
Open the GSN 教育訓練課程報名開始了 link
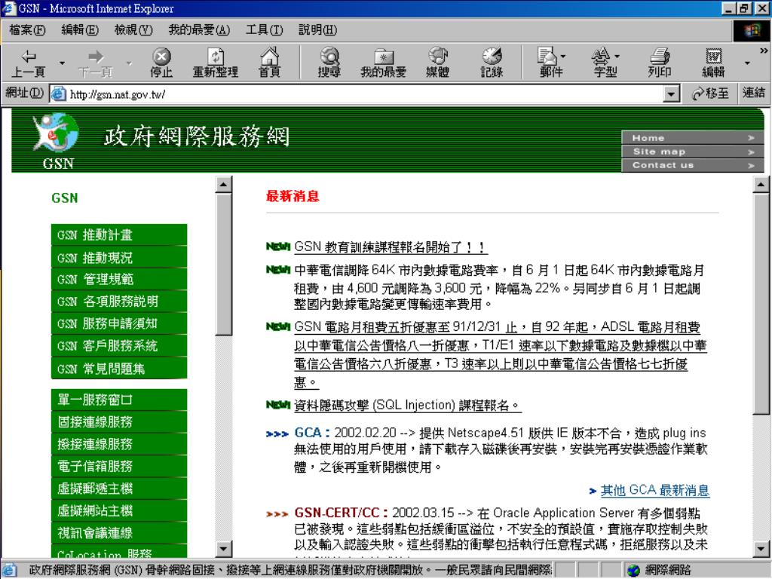pyautogui.click(x=391, y=247)
